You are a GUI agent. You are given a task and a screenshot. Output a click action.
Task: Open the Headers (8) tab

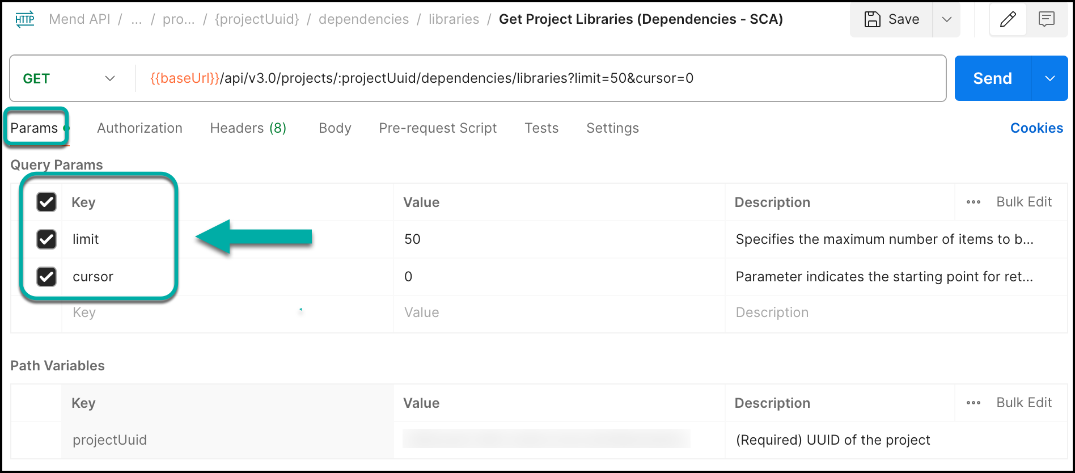point(248,128)
